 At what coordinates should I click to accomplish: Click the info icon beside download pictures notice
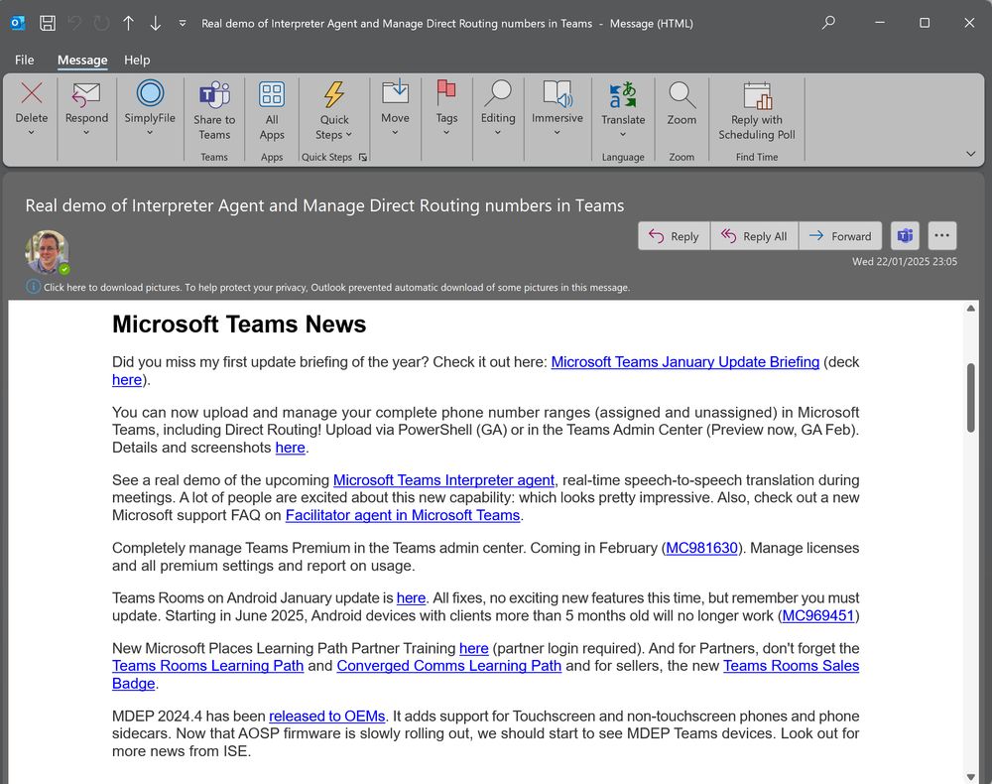click(33, 287)
